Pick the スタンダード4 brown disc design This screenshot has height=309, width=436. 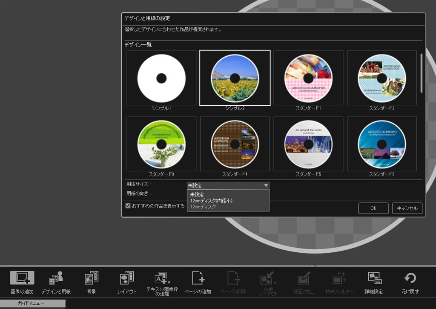(x=235, y=144)
